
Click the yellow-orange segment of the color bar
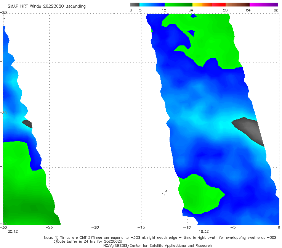click(x=202, y=5)
